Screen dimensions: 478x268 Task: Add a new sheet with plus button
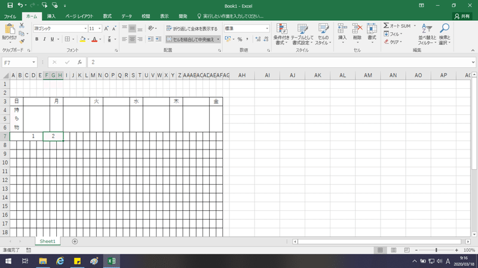click(x=75, y=241)
